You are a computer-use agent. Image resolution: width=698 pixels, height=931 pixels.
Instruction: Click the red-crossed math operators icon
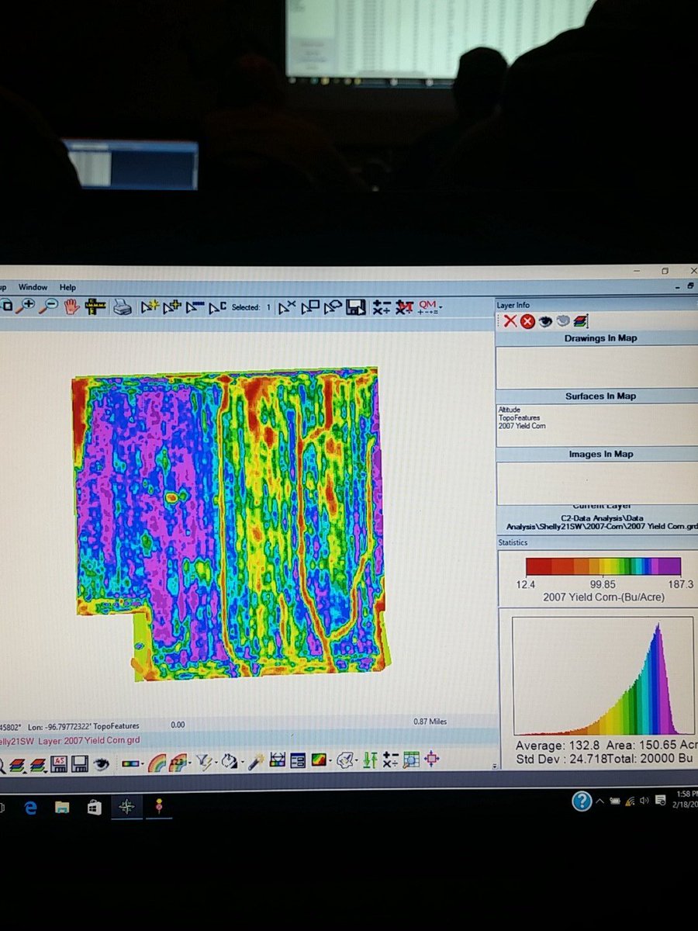pos(404,307)
